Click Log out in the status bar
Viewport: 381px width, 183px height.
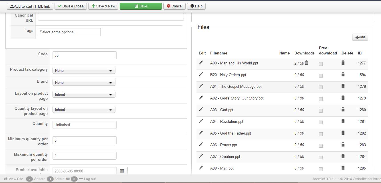point(90,179)
